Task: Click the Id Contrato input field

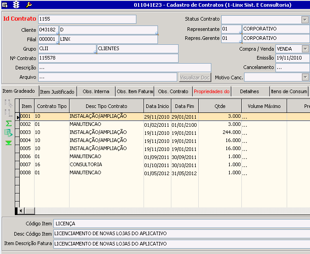Action: point(87,19)
